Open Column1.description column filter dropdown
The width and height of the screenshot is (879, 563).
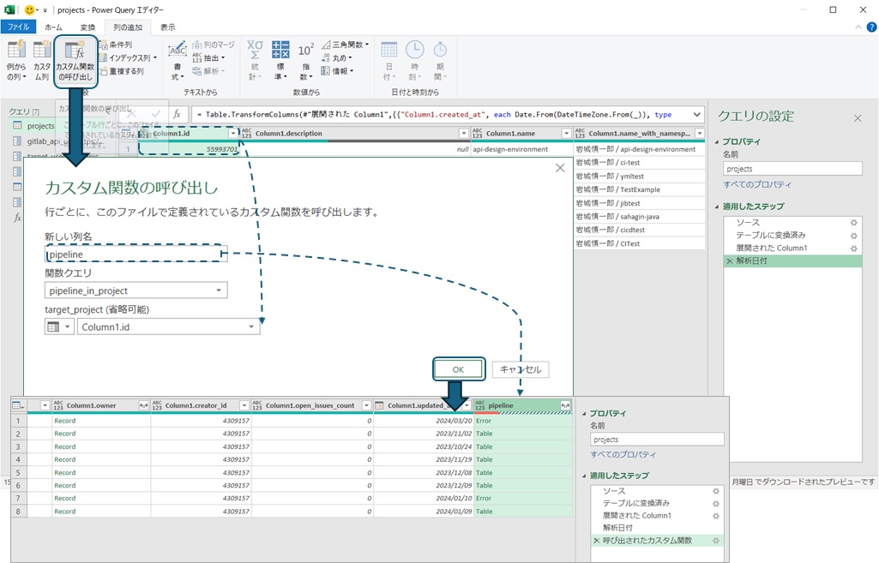tap(464, 134)
